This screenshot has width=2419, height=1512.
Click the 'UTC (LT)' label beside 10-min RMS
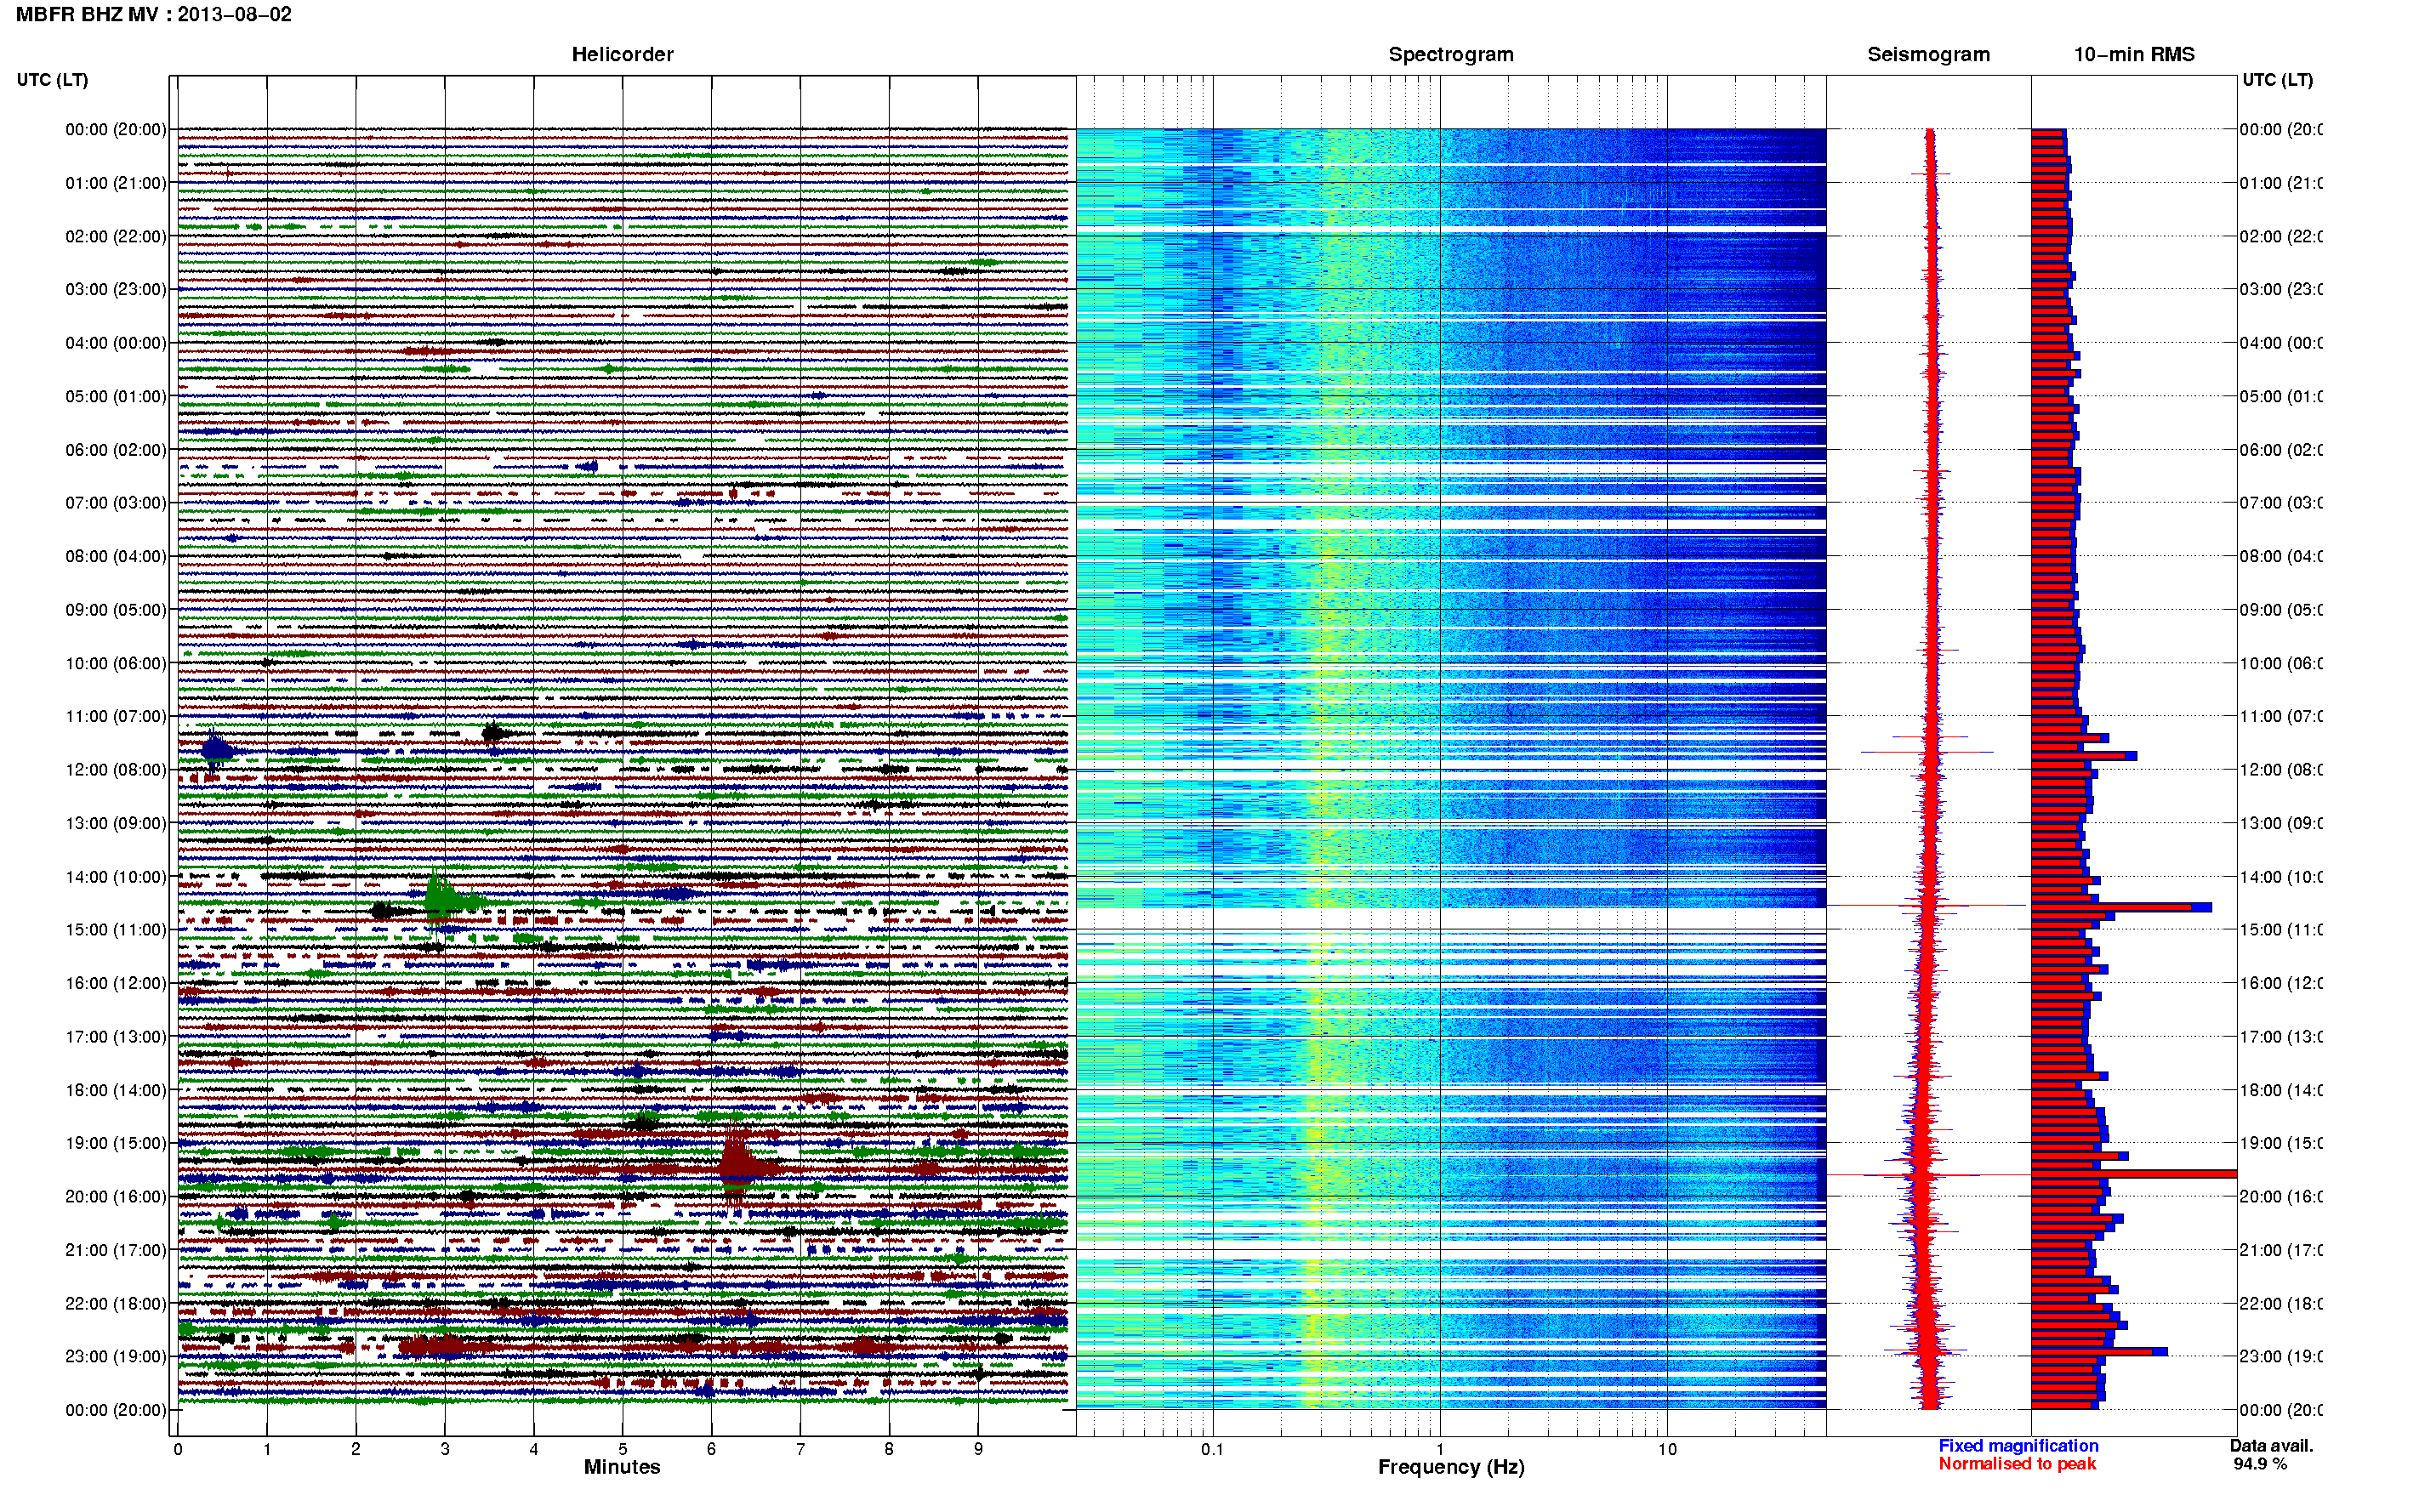click(2277, 79)
